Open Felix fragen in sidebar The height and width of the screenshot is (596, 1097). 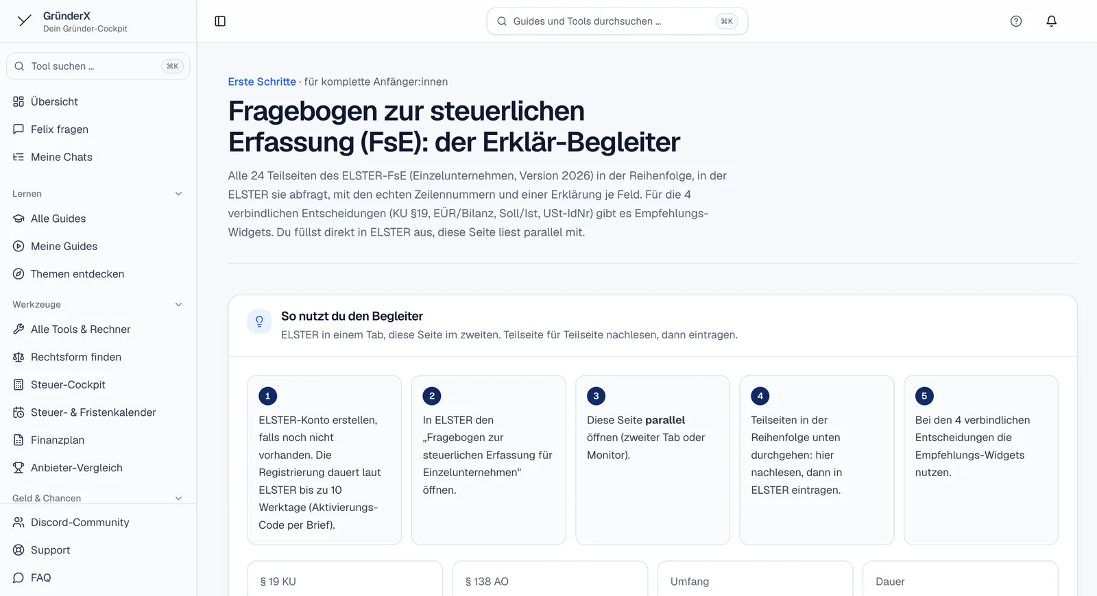[98, 129]
